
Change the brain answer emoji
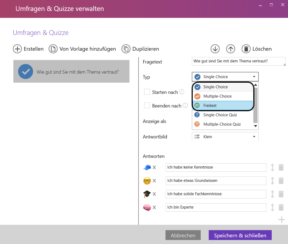click(147, 207)
